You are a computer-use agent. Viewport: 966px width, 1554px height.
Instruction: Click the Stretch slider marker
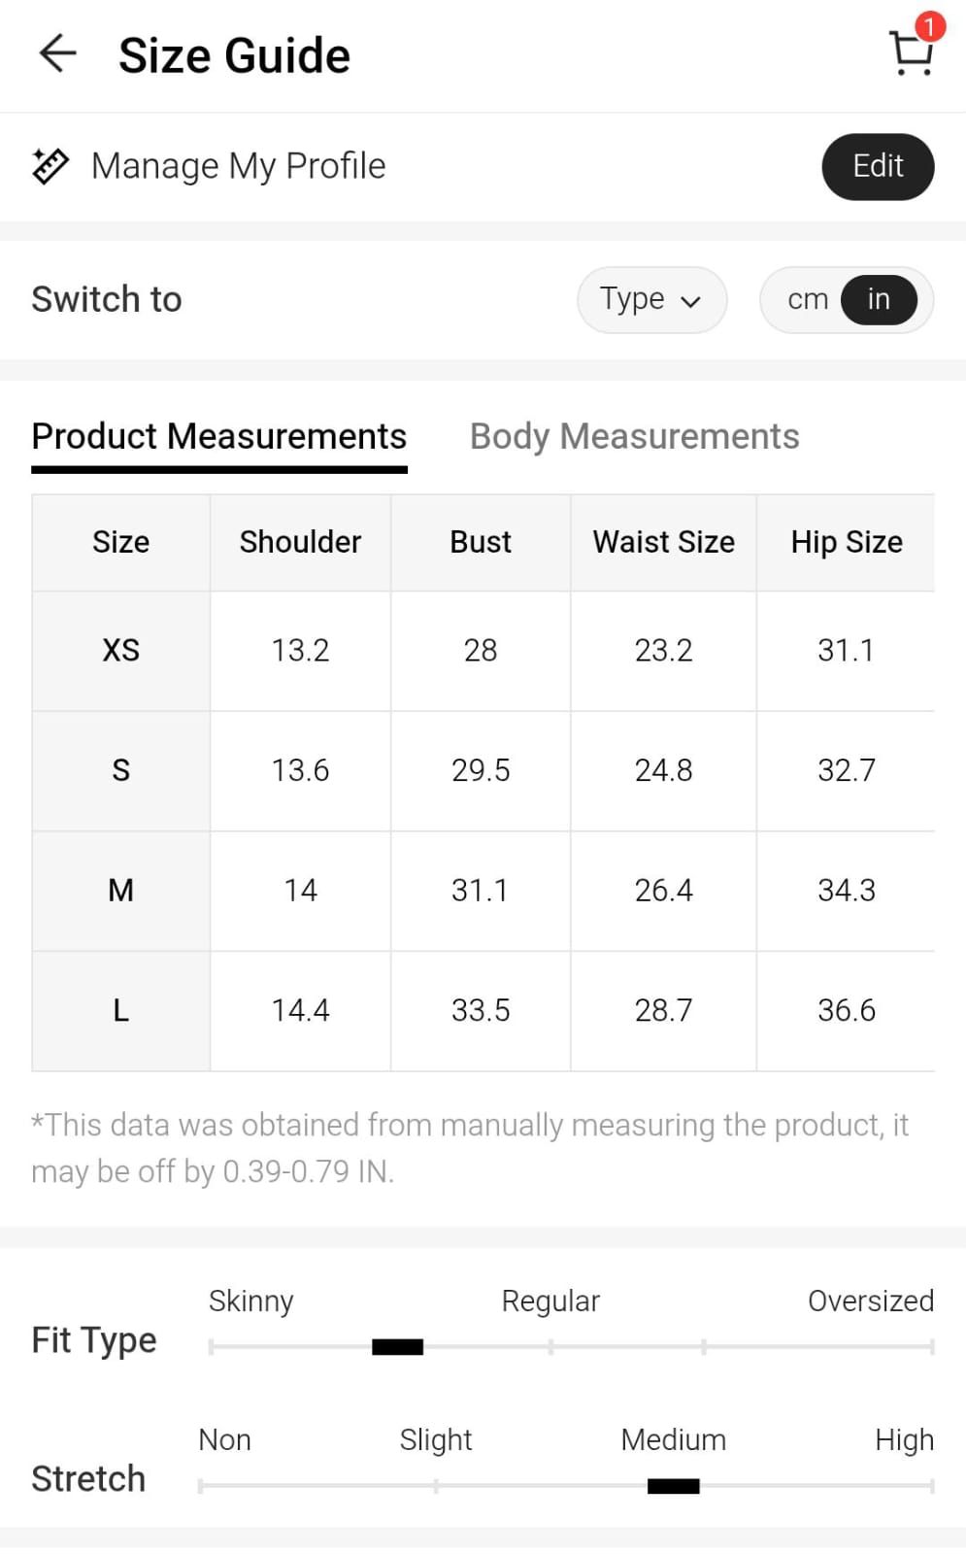[673, 1485]
